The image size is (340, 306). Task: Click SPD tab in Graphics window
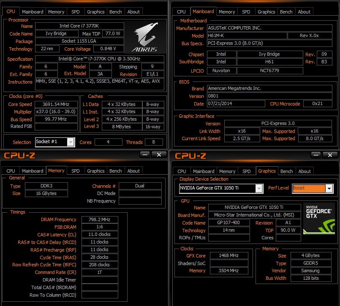[247, 171]
